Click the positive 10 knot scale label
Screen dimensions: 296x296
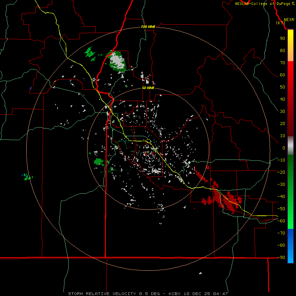pyautogui.click(x=283, y=136)
